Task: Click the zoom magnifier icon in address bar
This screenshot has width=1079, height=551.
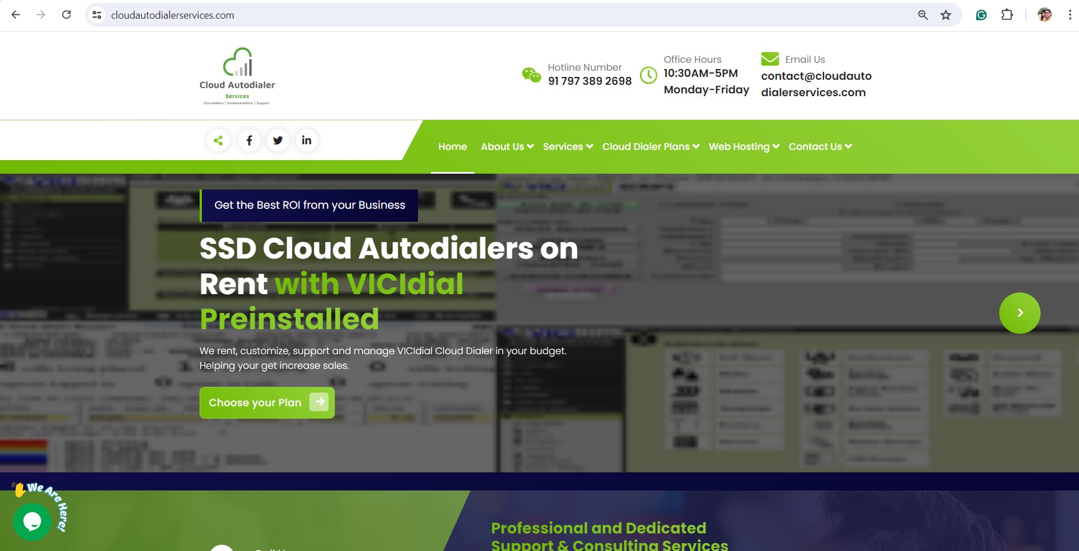Action: pos(922,15)
